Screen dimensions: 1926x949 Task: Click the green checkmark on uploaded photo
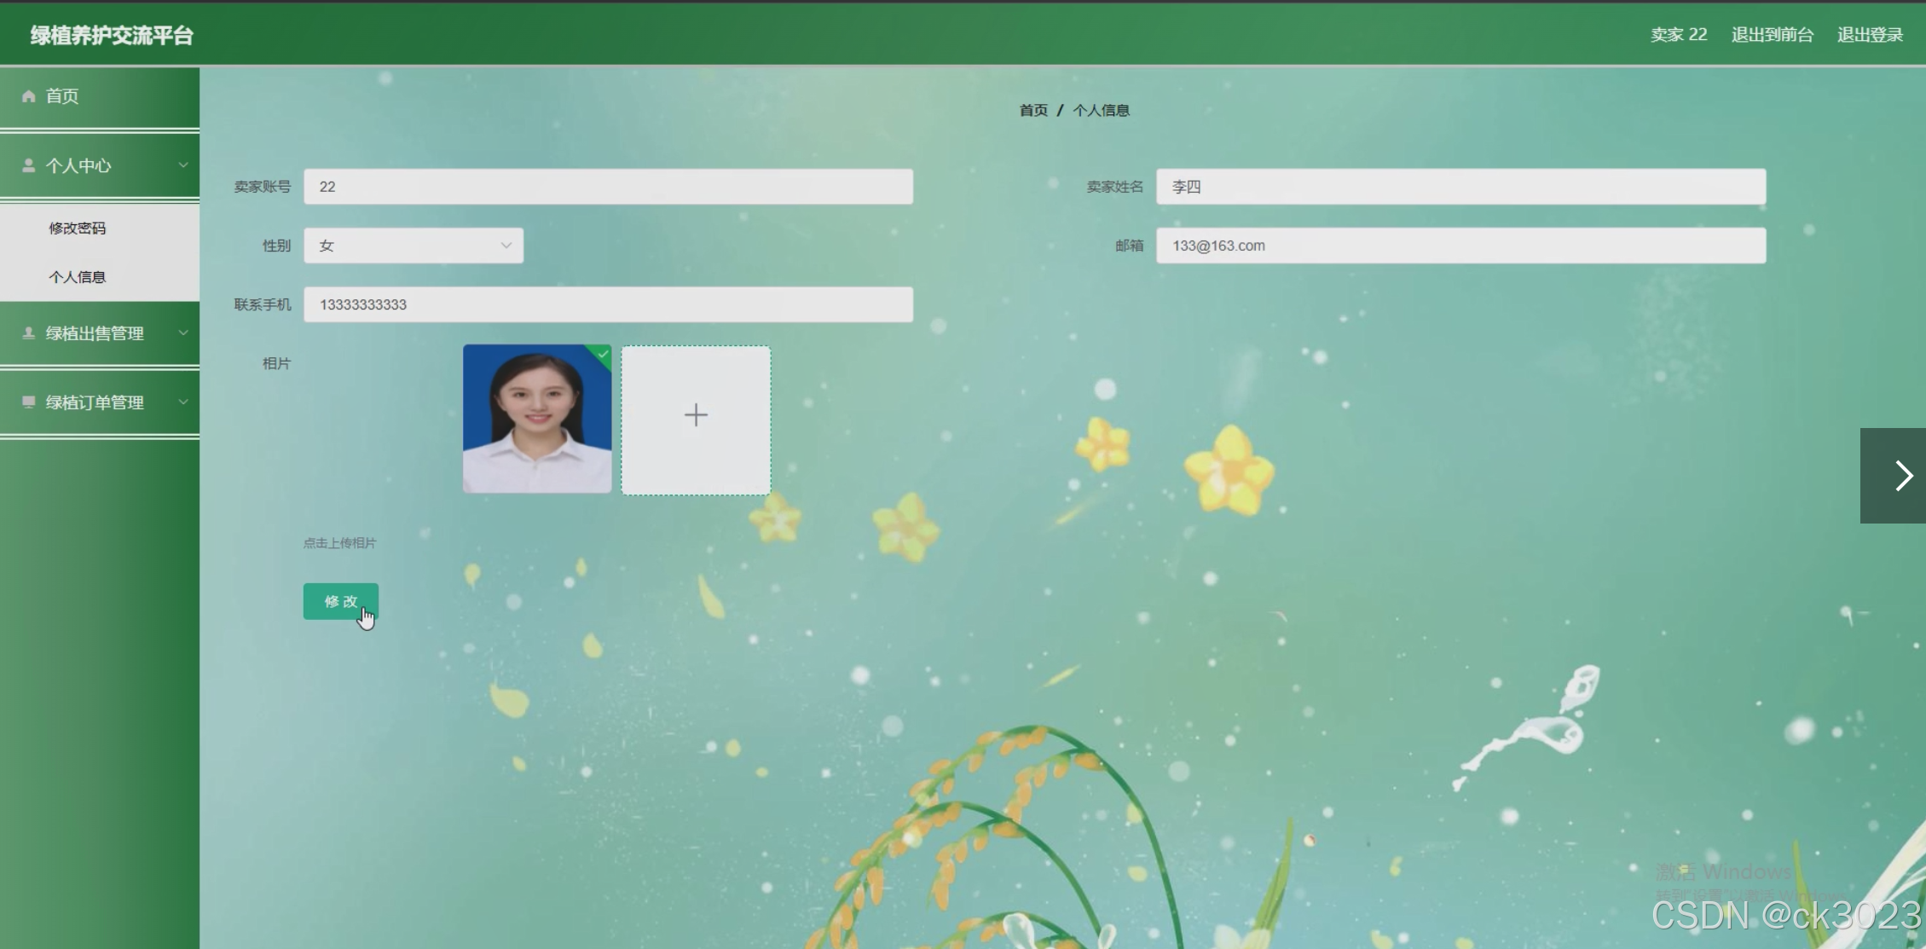tap(603, 354)
